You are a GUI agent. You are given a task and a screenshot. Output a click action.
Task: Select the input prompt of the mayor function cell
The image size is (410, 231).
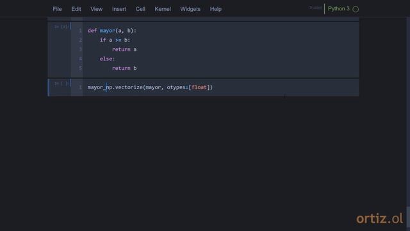click(61, 27)
